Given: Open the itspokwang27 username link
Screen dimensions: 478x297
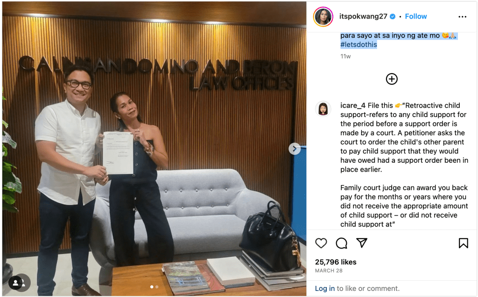Looking at the screenshot, I should click(x=363, y=16).
